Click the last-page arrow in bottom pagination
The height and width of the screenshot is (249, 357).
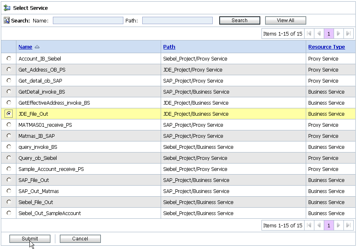click(x=348, y=225)
